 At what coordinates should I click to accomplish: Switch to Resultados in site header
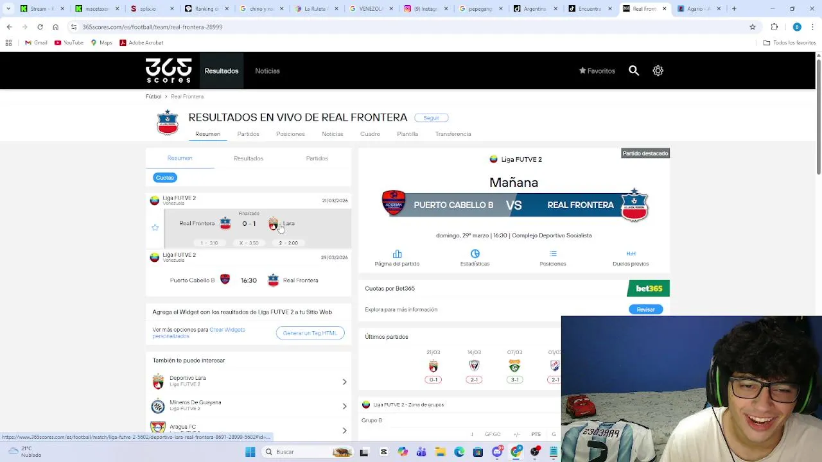pyautogui.click(x=222, y=71)
